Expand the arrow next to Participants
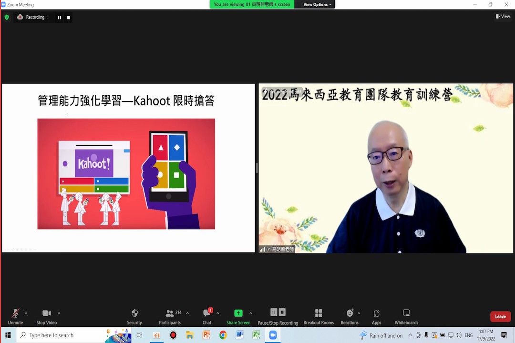Image resolution: width=515 pixels, height=343 pixels. pos(187,313)
